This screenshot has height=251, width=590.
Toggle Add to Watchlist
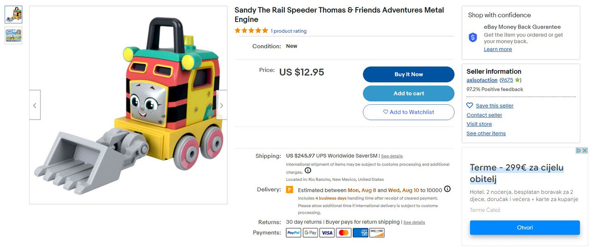point(408,112)
